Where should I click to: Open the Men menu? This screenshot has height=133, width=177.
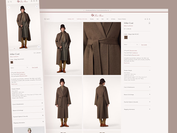pos(98,19)
